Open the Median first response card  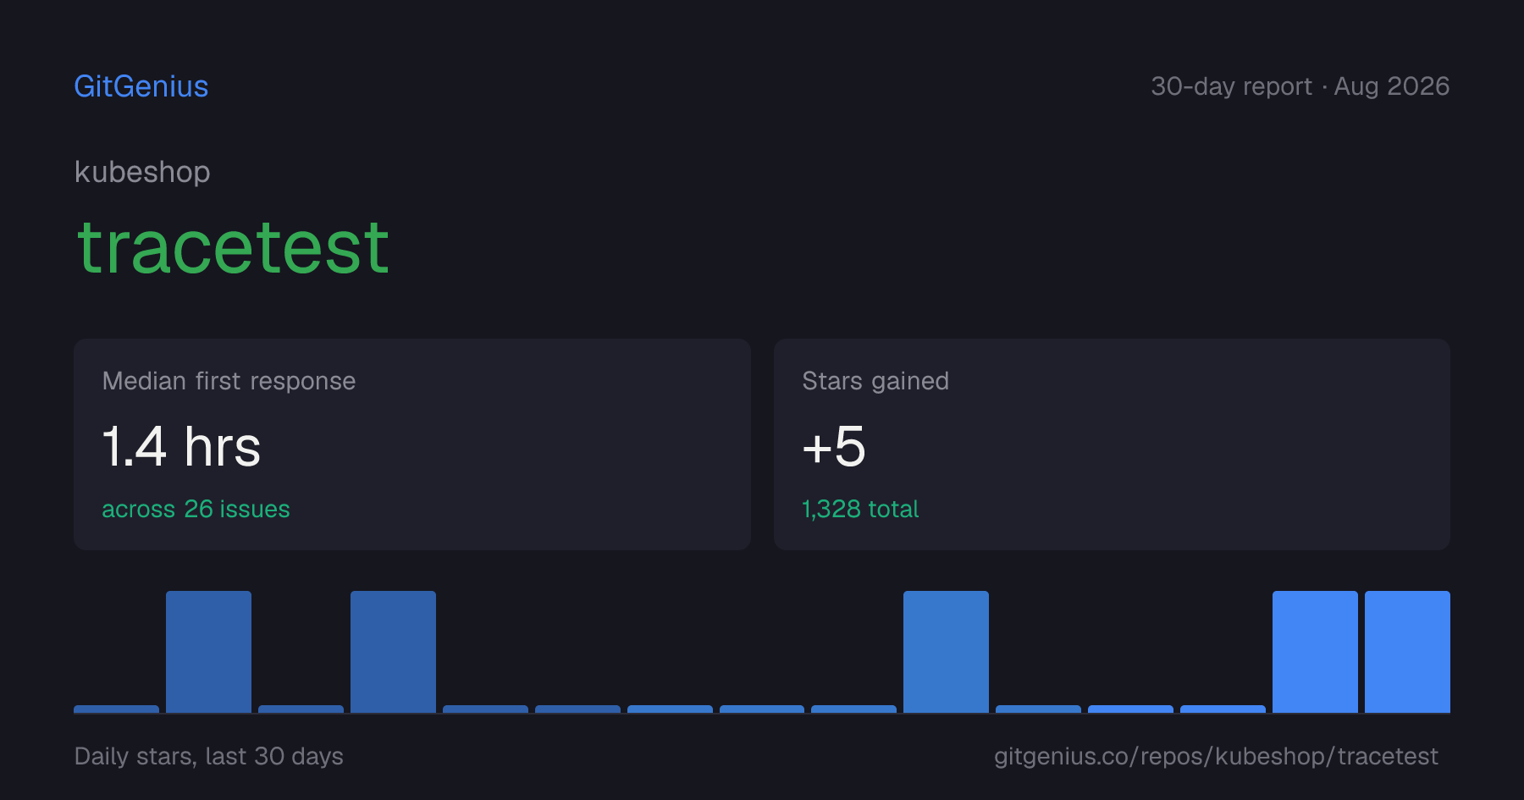point(412,444)
